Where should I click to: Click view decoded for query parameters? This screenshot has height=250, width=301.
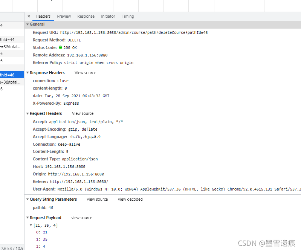tap(130, 199)
